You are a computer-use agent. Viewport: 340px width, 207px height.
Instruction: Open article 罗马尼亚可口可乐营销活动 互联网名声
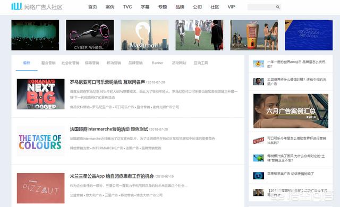click(x=107, y=82)
